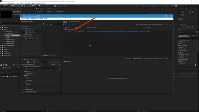199x112 pixels.
Task: Select the Brush tool in After Effects
Action: (x=28, y=6)
